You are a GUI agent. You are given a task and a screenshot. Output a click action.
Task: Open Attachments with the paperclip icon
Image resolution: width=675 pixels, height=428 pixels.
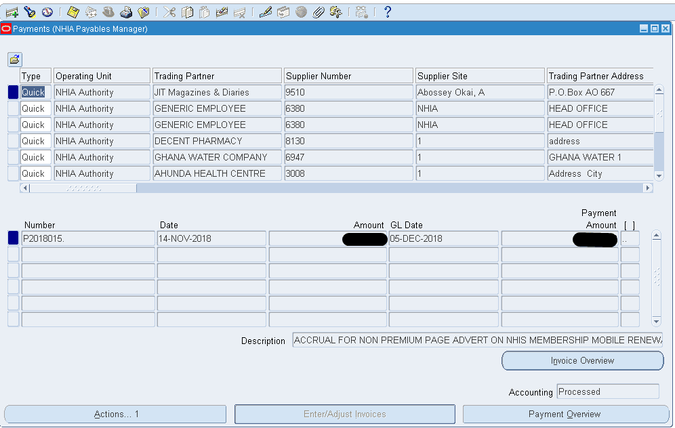click(x=319, y=12)
